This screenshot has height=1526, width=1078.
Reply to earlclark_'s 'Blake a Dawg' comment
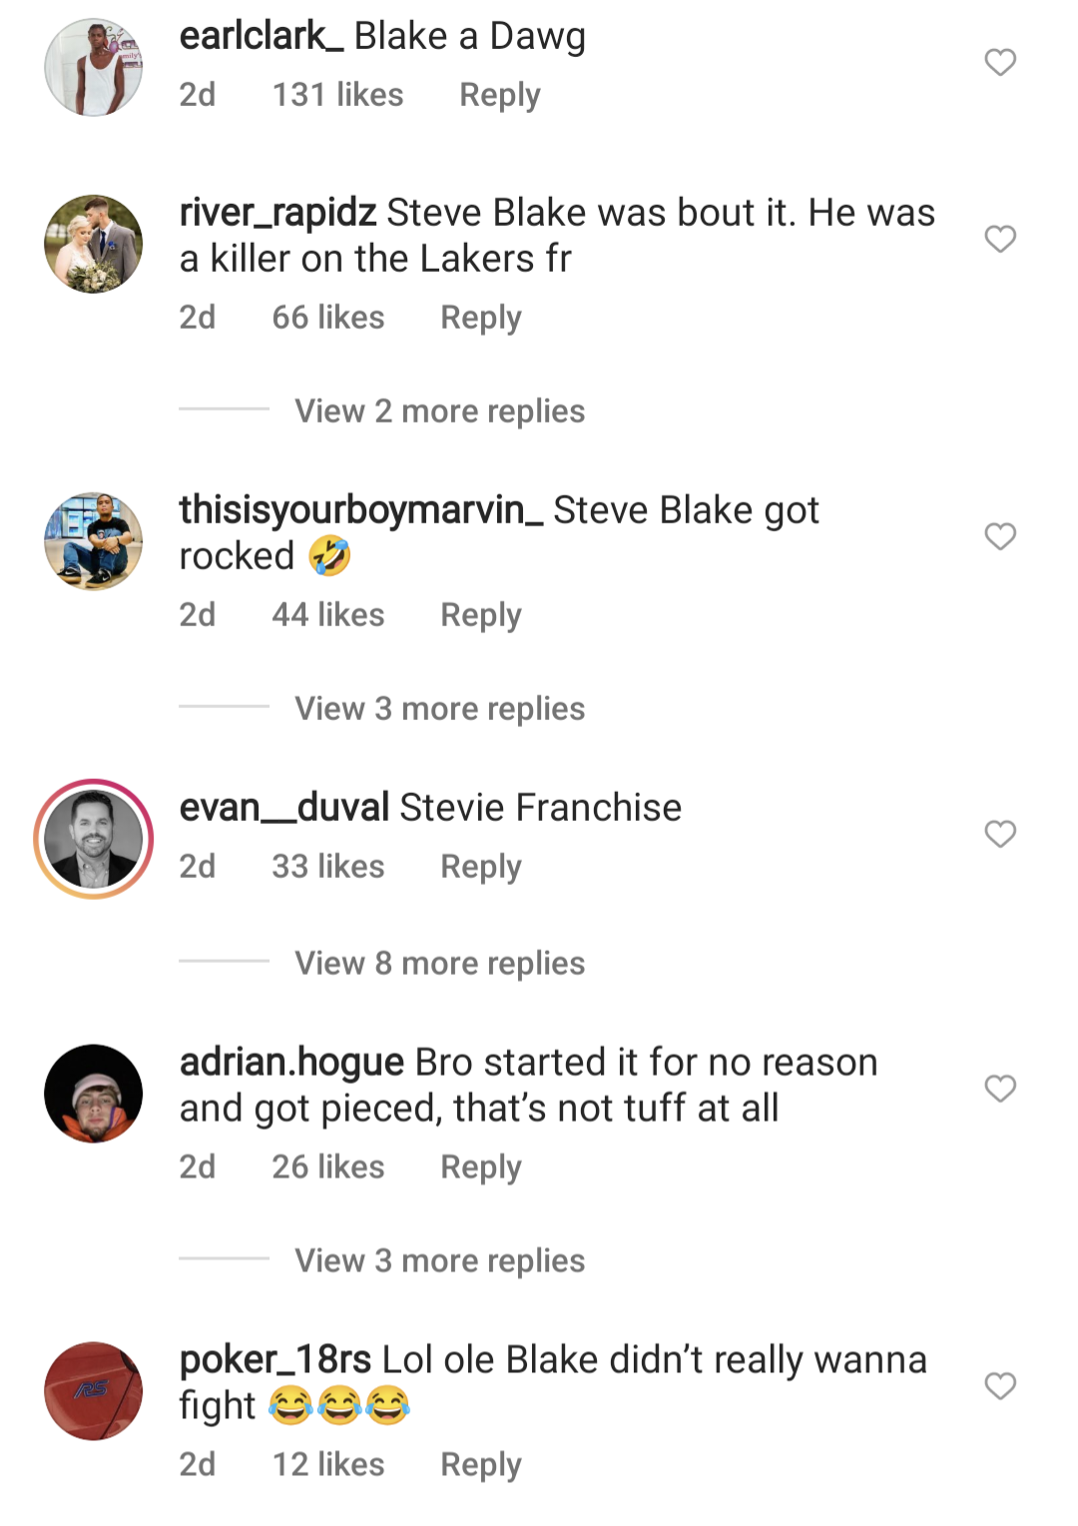pos(499,95)
